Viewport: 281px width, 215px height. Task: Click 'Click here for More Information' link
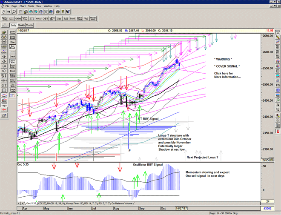[x=227, y=75]
